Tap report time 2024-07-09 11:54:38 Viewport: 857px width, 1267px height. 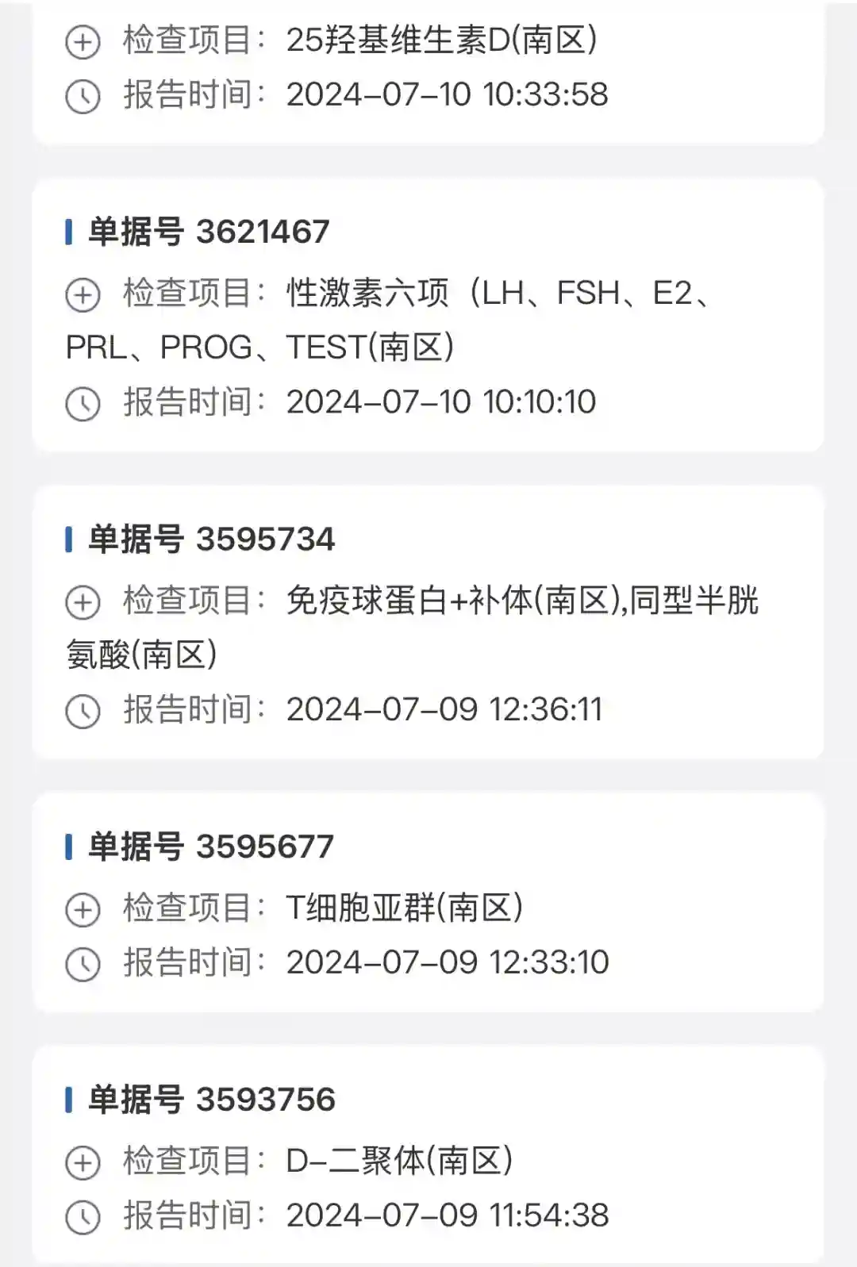point(448,1215)
